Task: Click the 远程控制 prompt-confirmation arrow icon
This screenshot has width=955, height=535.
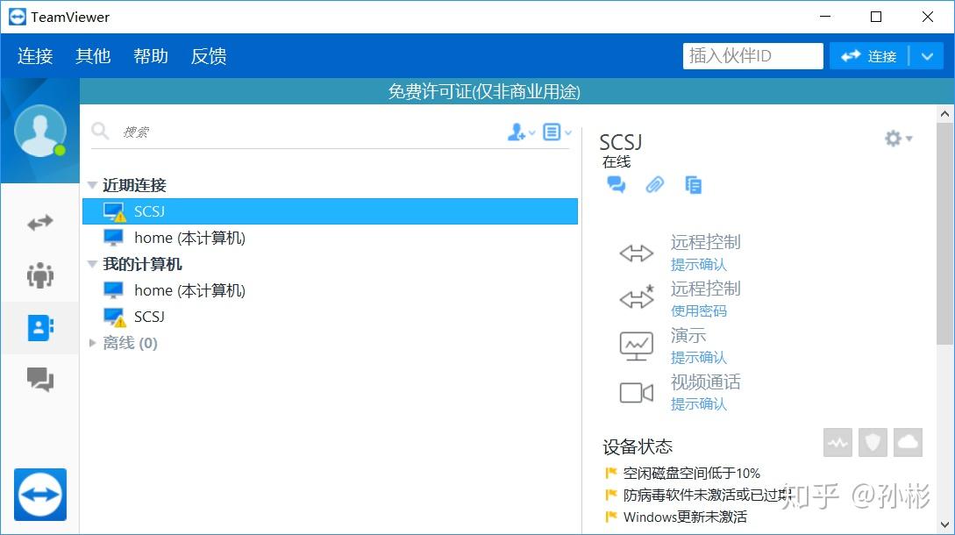Action: coord(637,253)
